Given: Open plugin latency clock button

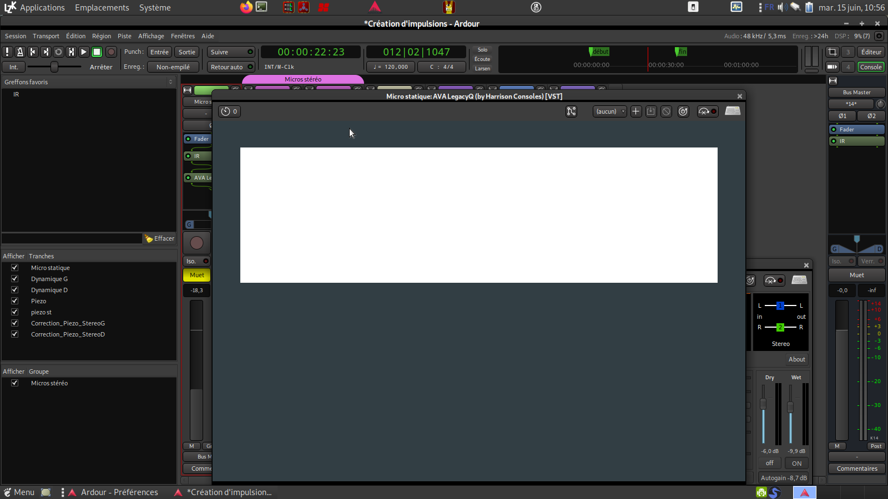Looking at the screenshot, I should [x=229, y=111].
